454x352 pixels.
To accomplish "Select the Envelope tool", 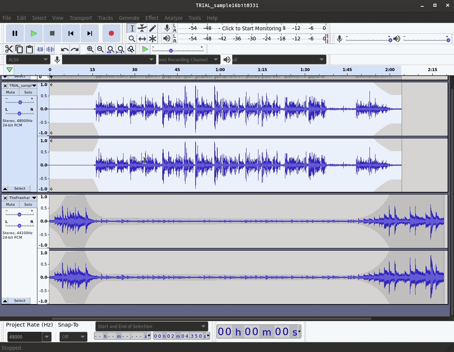I will [142, 28].
